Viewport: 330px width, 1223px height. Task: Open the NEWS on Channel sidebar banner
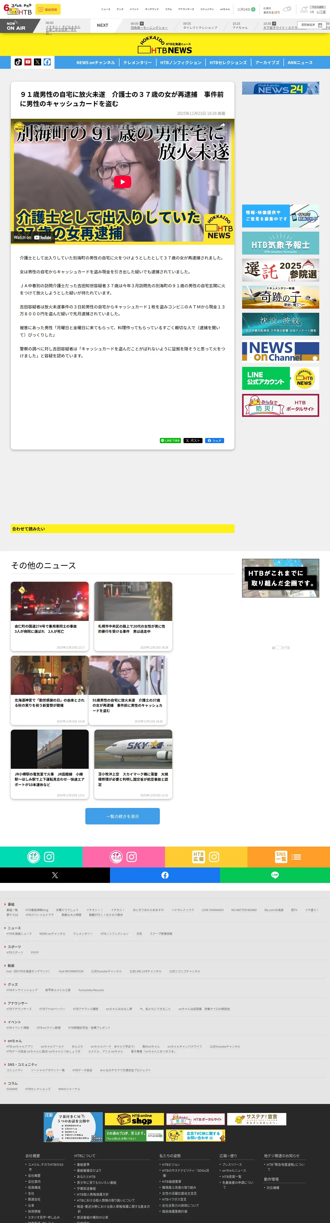tap(280, 351)
